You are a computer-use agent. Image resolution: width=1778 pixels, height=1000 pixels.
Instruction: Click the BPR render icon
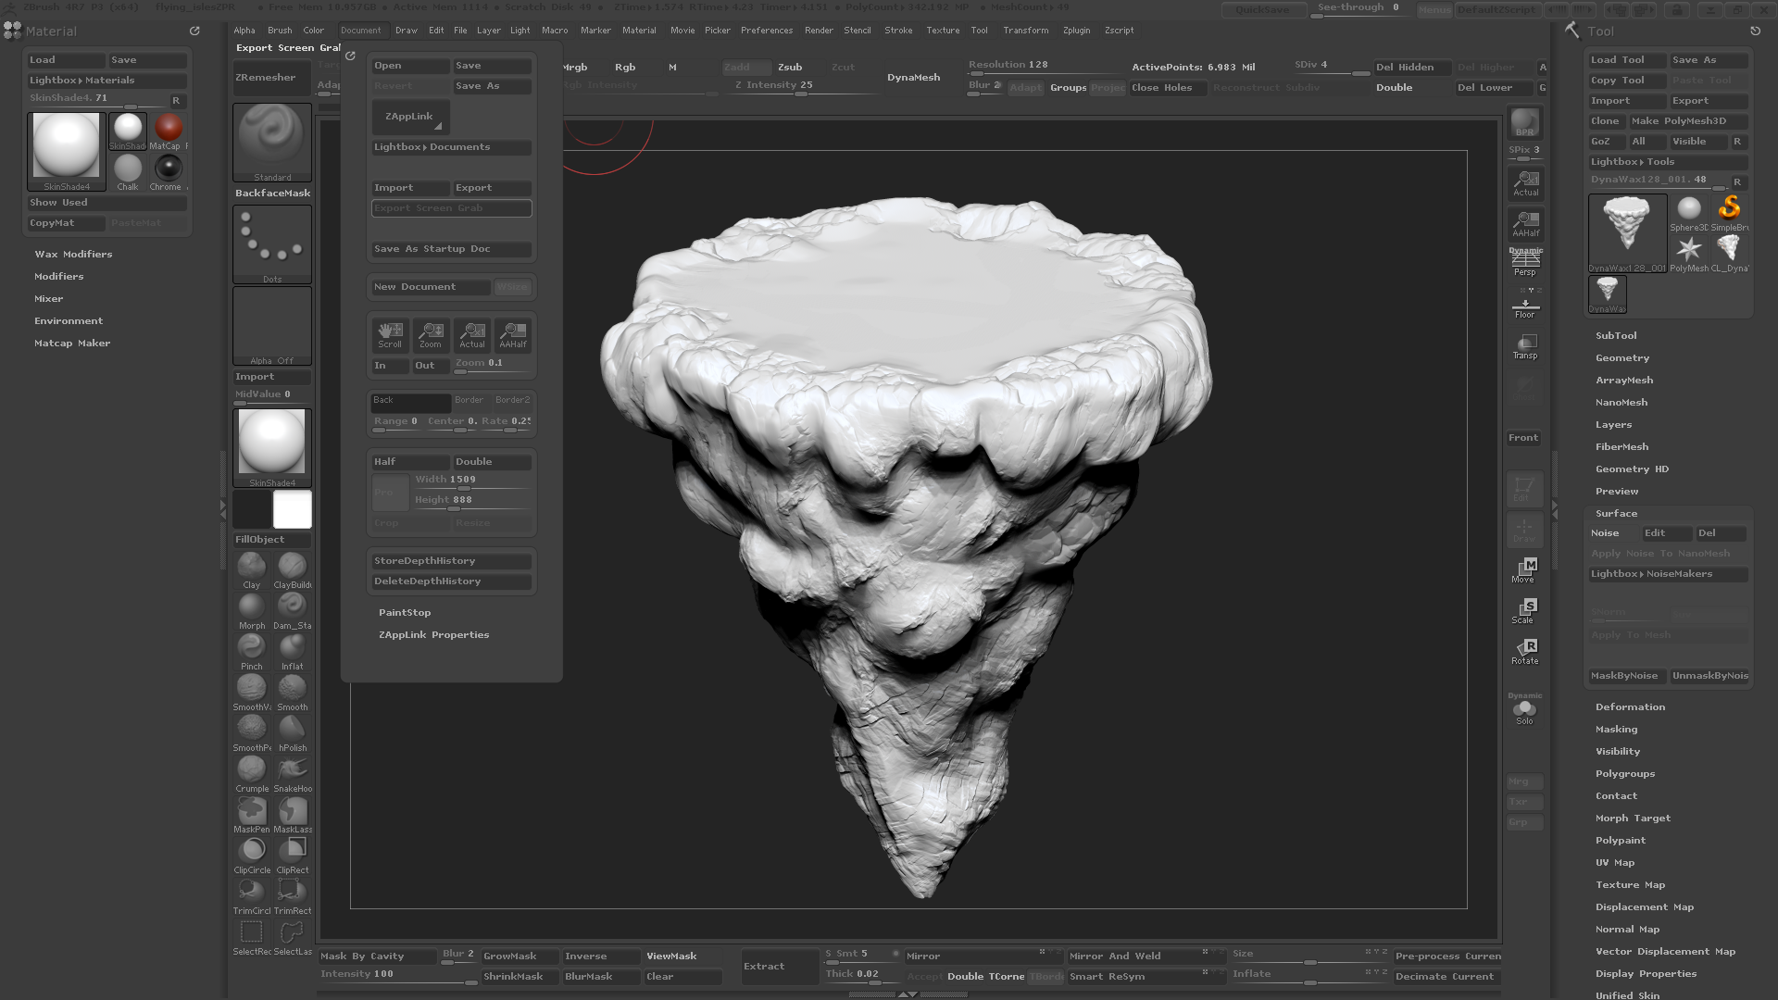(1524, 122)
